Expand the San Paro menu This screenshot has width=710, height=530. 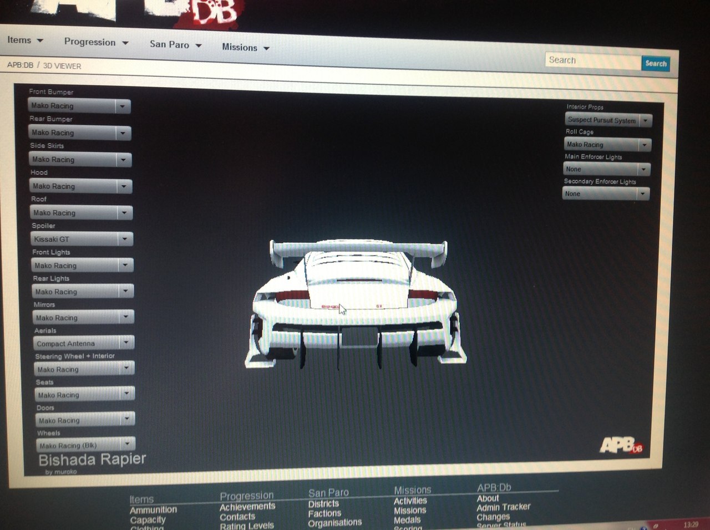coord(175,45)
